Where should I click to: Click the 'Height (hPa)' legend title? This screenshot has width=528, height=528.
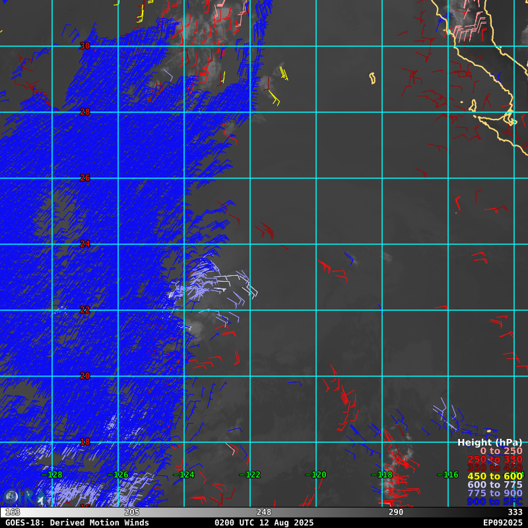point(490,442)
